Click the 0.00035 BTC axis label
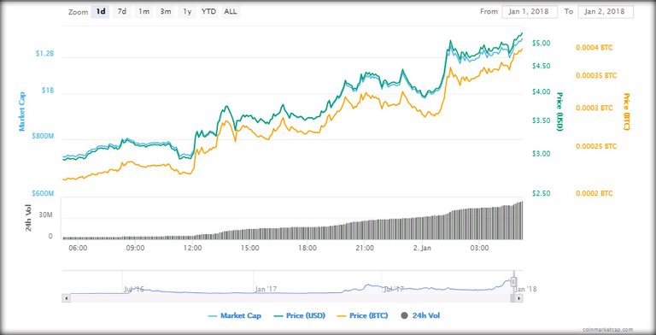Image resolution: width=656 pixels, height=335 pixels. [x=596, y=76]
